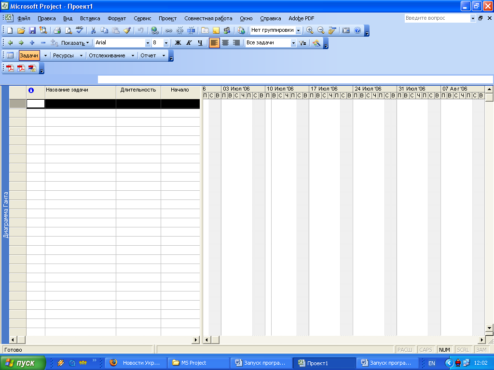The height and width of the screenshot is (370, 494).
Task: Expand the arrow next to 'Ресурсы'
Action: pyautogui.click(x=81, y=55)
